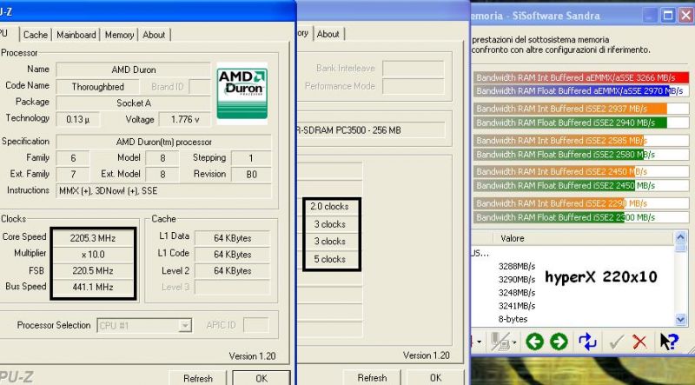This screenshot has height=385, width=695.
Task: Click the 3241MB/s value in Sandra list
Action: (516, 306)
